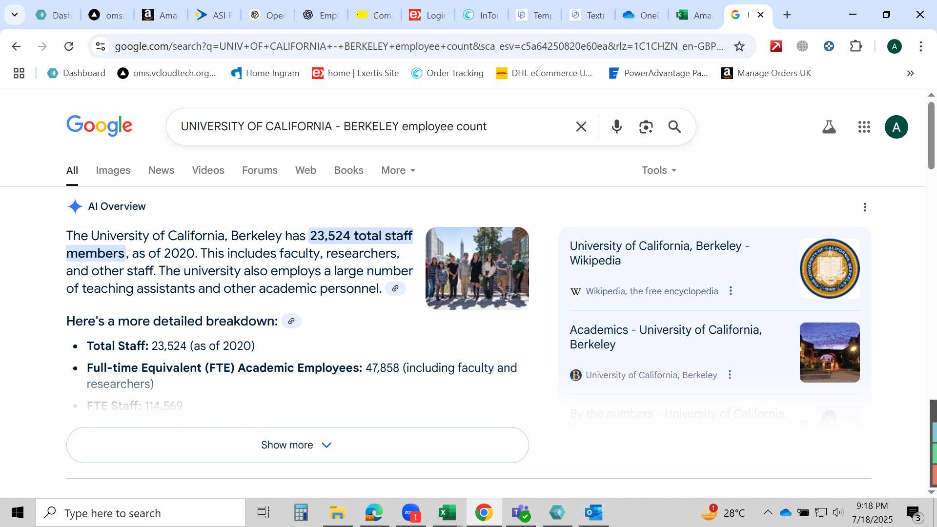This screenshot has width=937, height=527.
Task: Open Google account avatar on page
Action: coord(896,127)
